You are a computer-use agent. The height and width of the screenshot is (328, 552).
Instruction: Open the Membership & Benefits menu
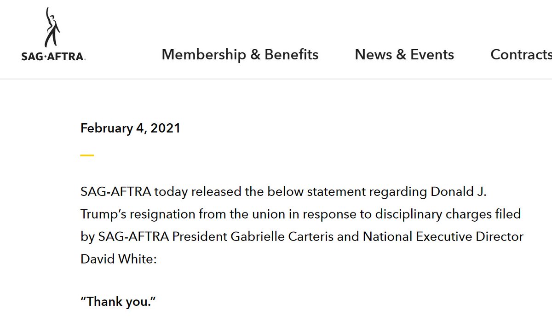(240, 55)
